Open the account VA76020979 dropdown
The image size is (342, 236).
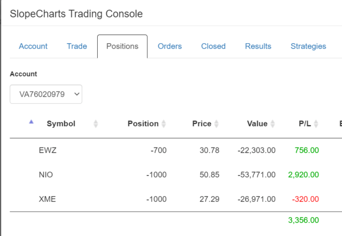[x=46, y=94]
